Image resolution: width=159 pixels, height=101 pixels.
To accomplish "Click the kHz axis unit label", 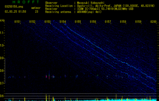I will (2, 20).
